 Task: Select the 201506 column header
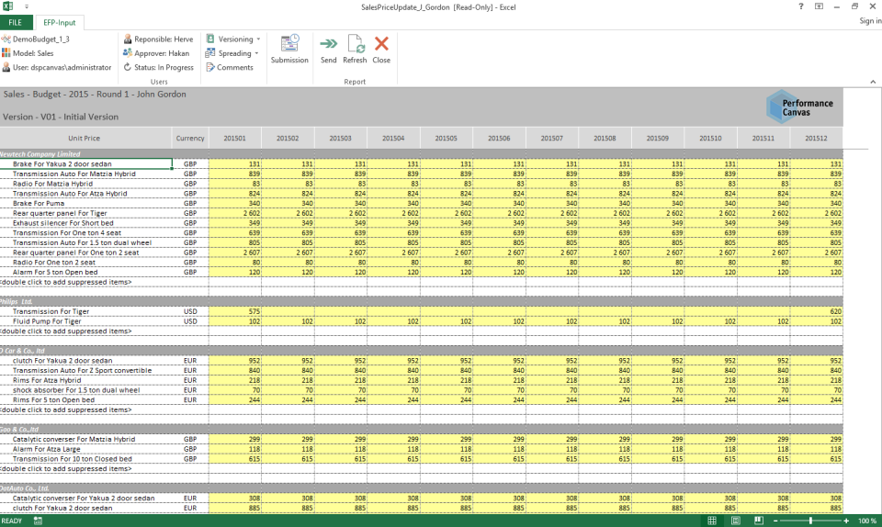[x=499, y=139]
